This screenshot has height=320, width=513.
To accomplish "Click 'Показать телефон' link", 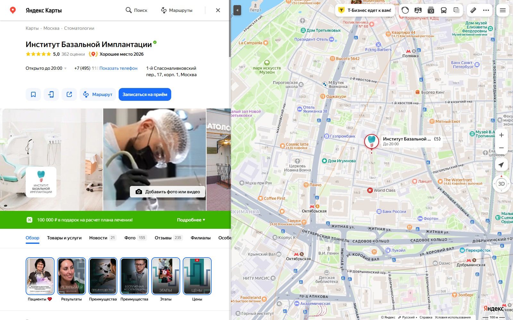I will click(118, 68).
